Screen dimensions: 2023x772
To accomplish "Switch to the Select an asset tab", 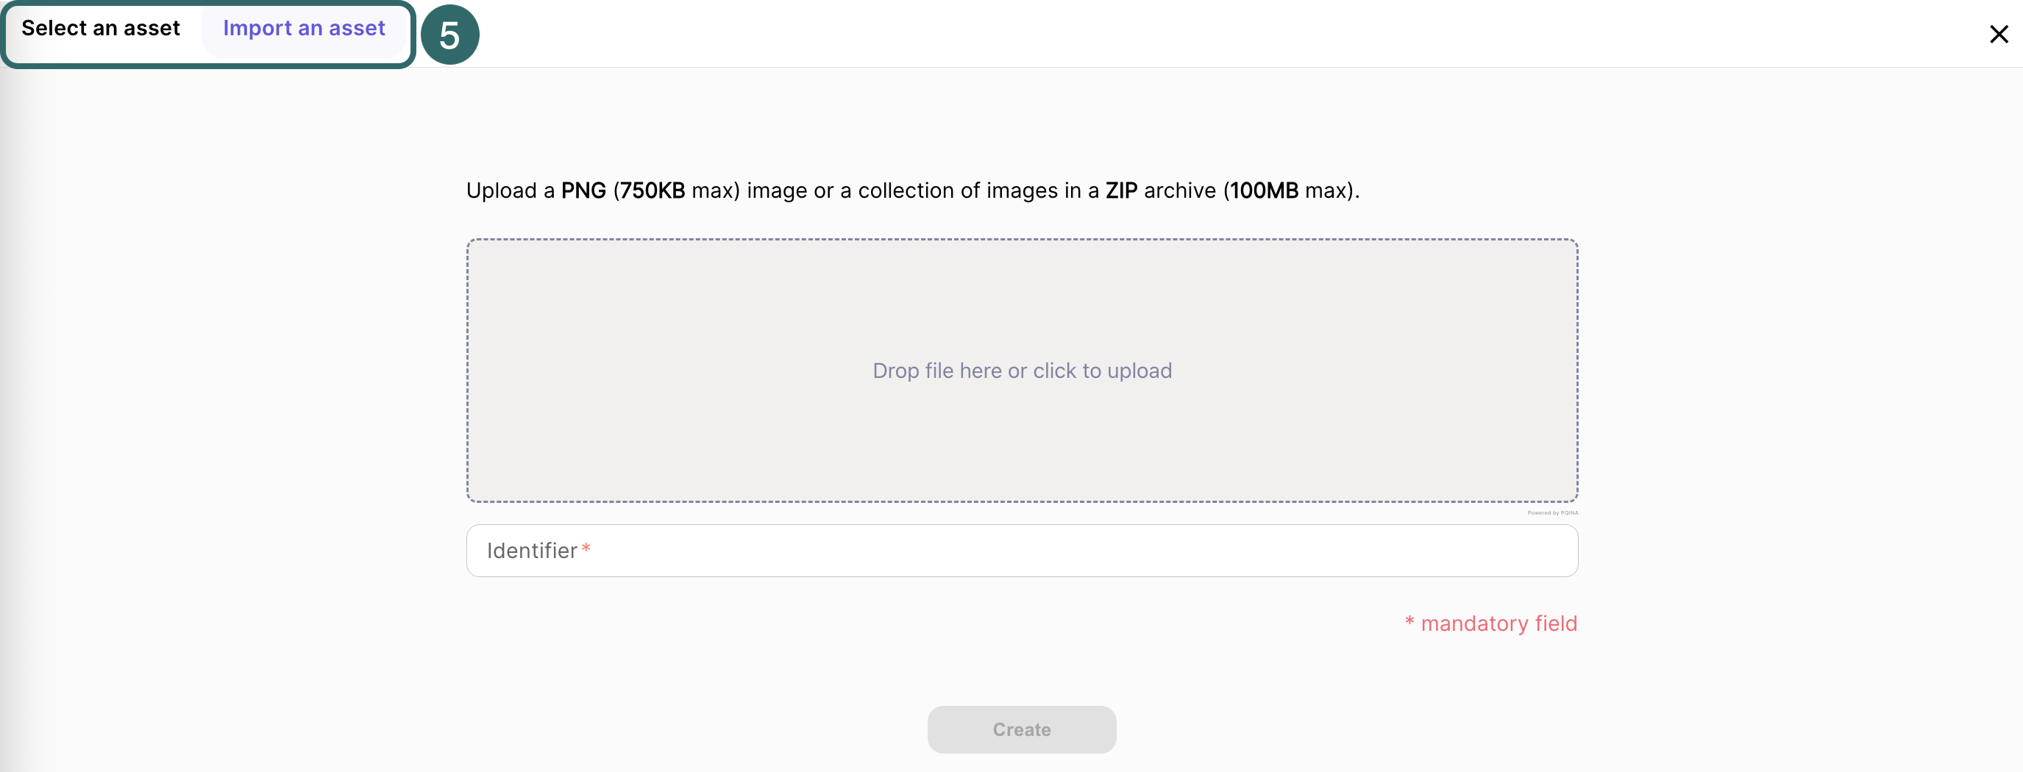I will 101,29.
